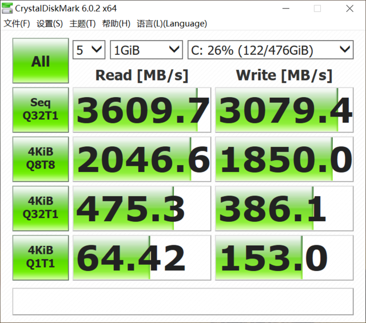
Task: Click the Seq Q32T1 read result 3609.7
Action: 142,110
